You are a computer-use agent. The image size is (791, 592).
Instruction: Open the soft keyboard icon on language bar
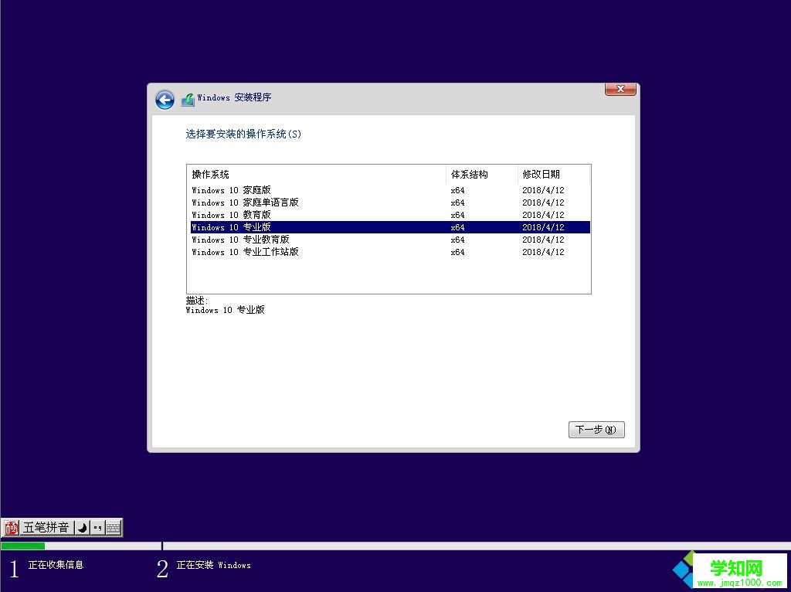click(x=113, y=528)
